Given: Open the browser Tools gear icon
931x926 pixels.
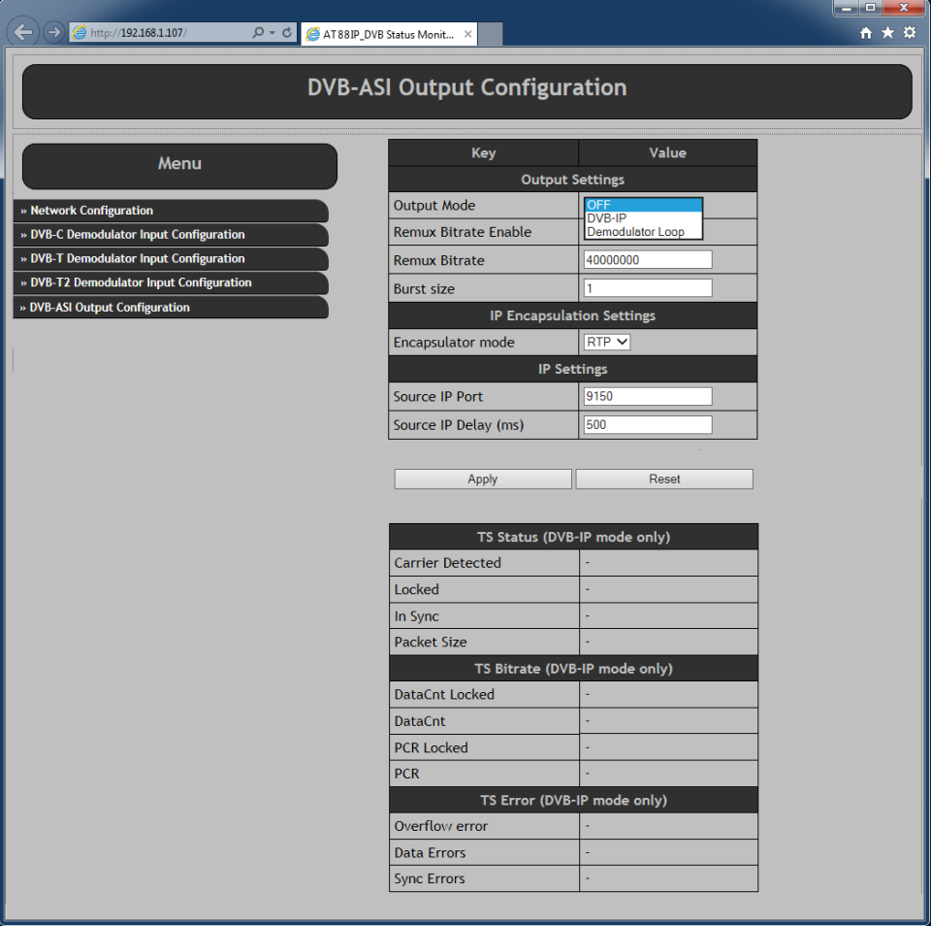Looking at the screenshot, I should (x=910, y=33).
